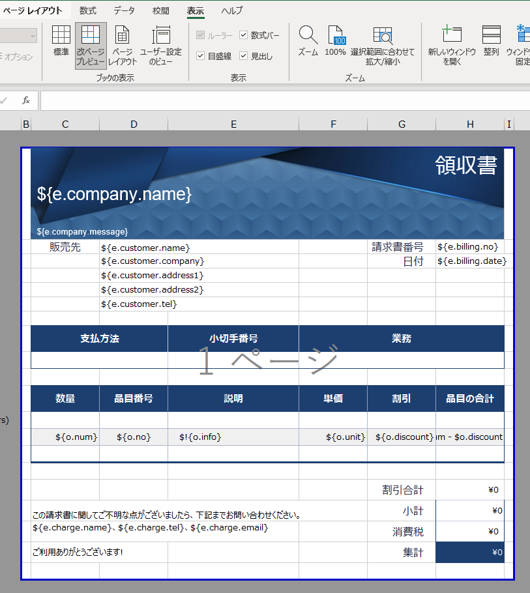Select the ${o.num} cell
This screenshot has width=530, height=593.
65,437
